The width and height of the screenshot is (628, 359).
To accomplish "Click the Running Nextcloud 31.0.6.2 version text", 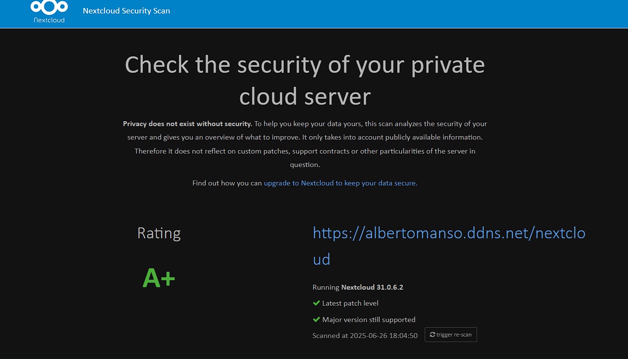I will 358,287.
